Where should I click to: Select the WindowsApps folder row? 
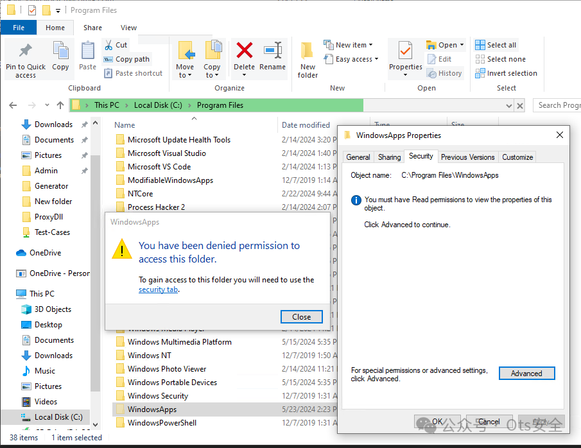(225, 409)
